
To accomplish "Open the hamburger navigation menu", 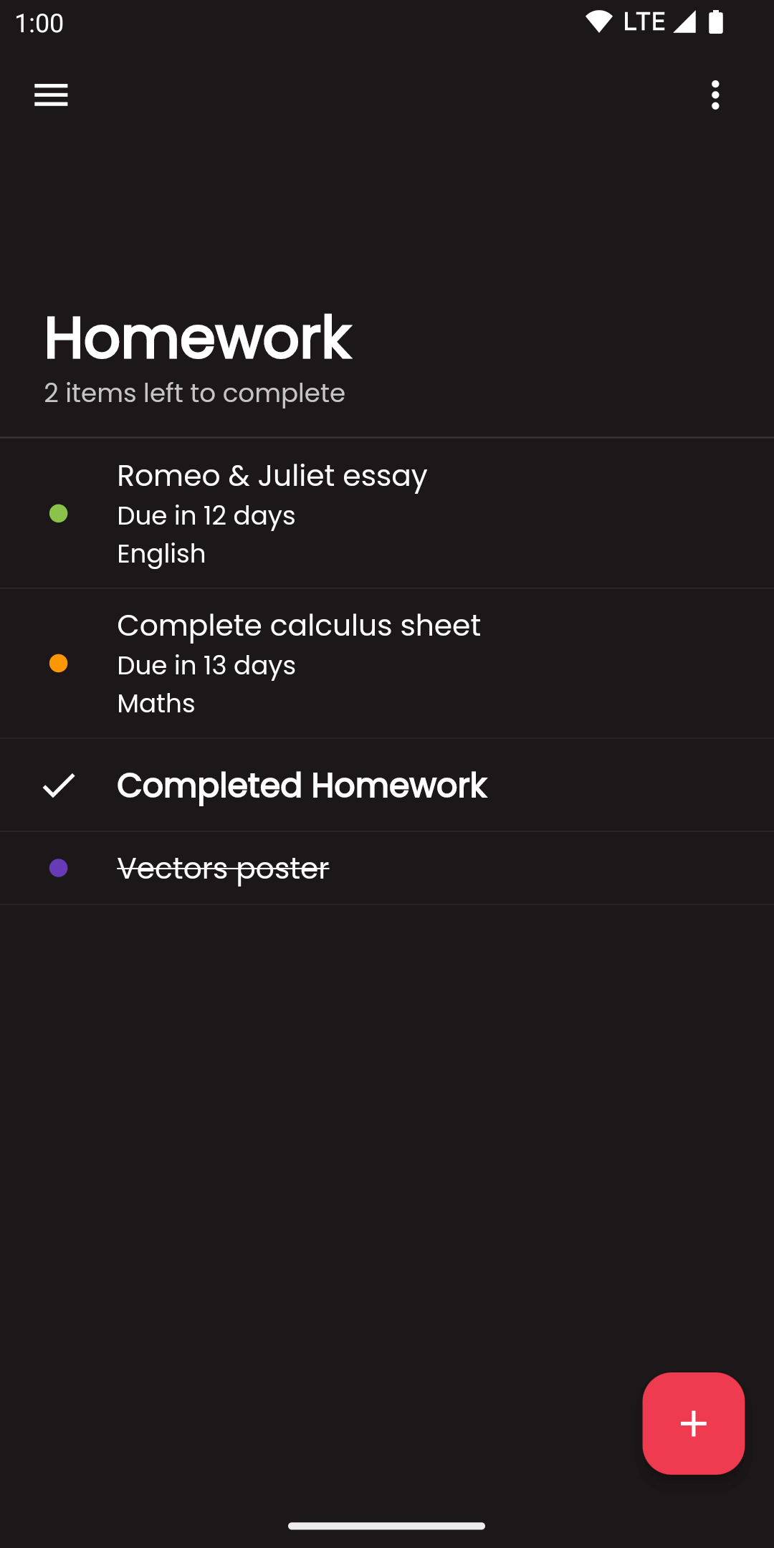I will (x=51, y=95).
